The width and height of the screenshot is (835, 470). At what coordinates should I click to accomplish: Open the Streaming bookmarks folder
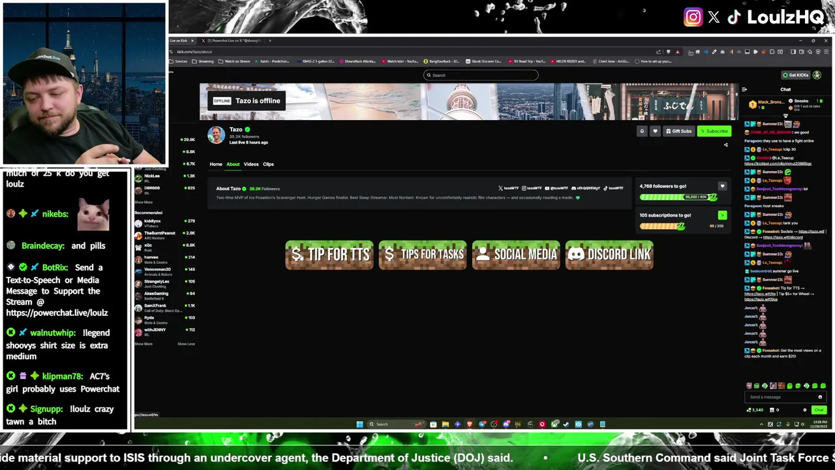204,61
